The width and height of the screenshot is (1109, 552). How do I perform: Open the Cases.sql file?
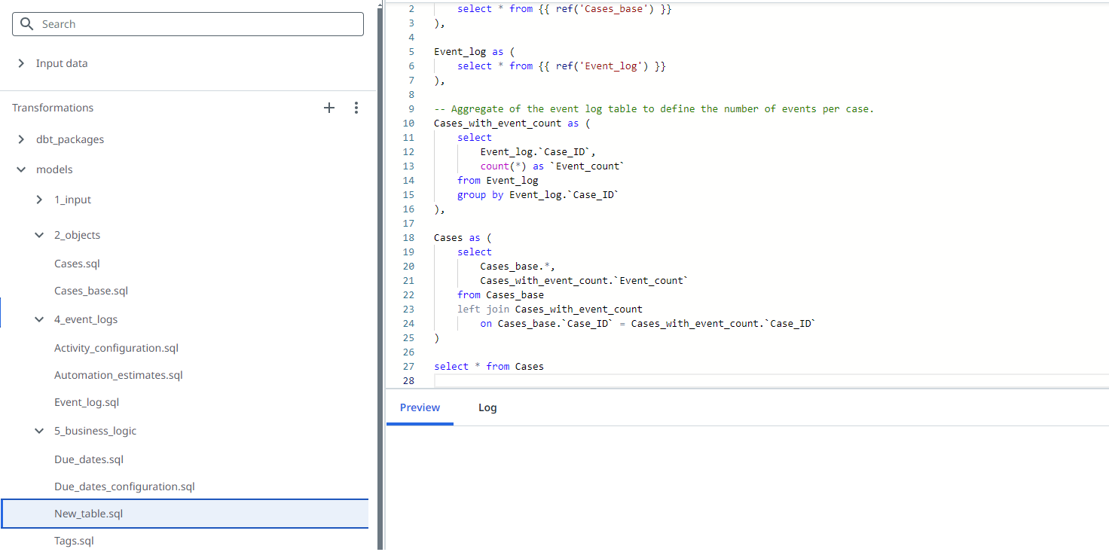pos(77,264)
